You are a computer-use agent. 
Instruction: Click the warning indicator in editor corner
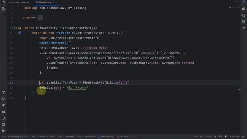tap(231, 8)
